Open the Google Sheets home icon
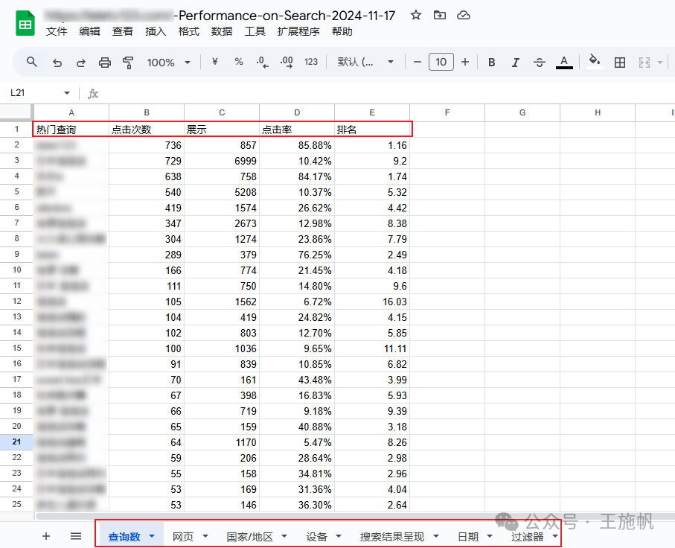 (x=25, y=23)
